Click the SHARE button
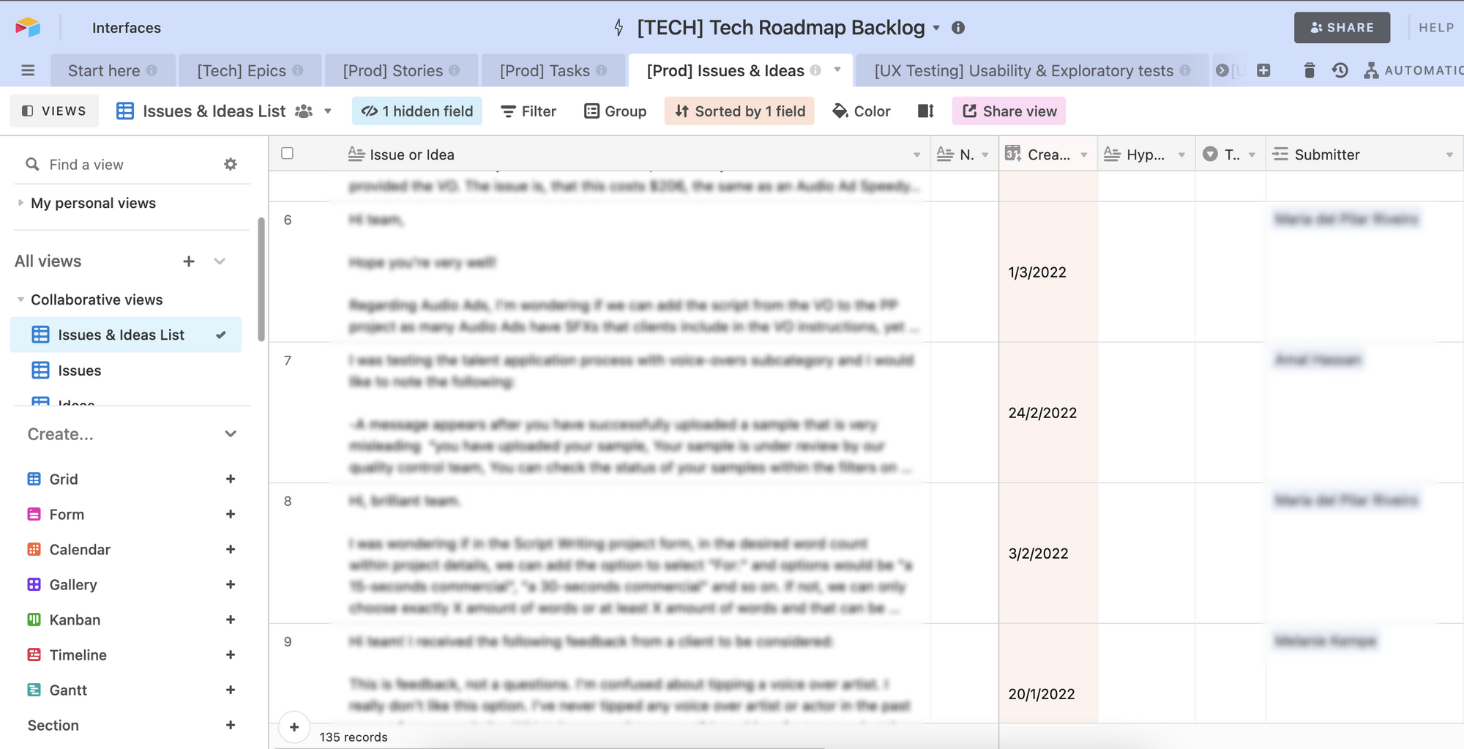The width and height of the screenshot is (1464, 749). coord(1342,28)
